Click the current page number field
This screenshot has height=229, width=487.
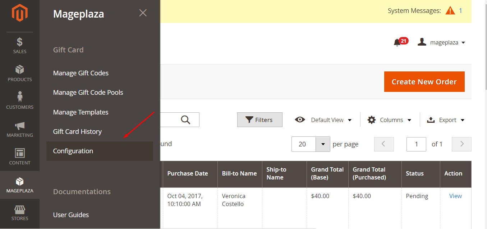pos(416,144)
